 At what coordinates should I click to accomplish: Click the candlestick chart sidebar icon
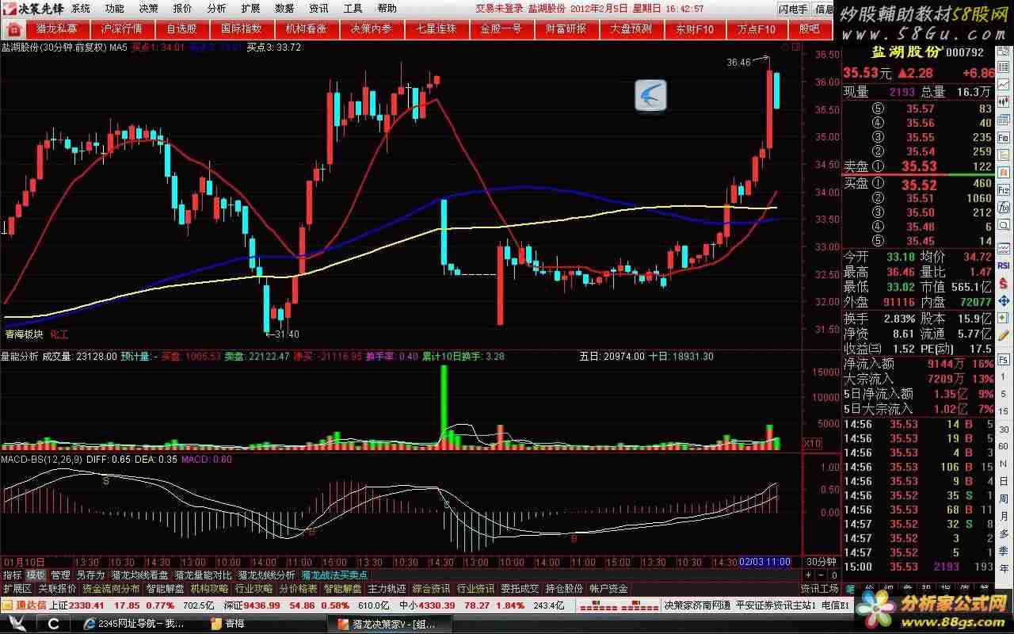(x=1004, y=101)
